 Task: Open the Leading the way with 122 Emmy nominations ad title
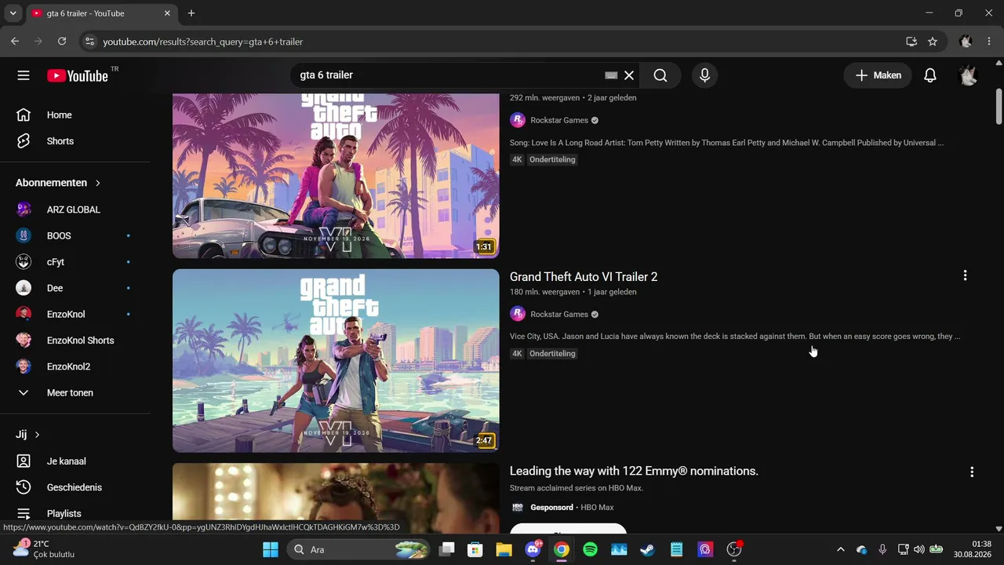tap(634, 471)
